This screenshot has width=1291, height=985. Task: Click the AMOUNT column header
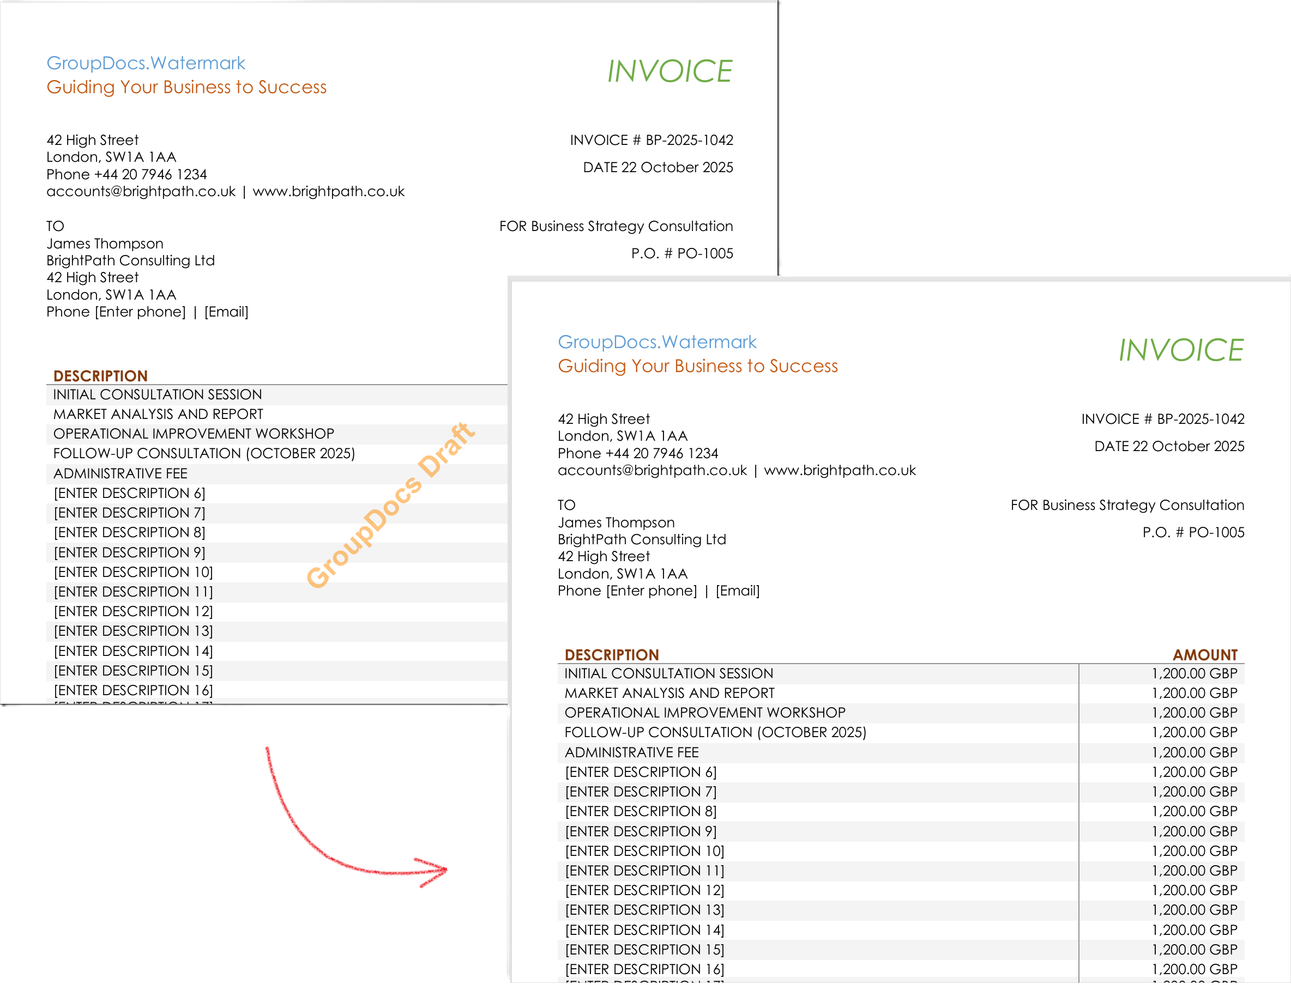point(1205,654)
